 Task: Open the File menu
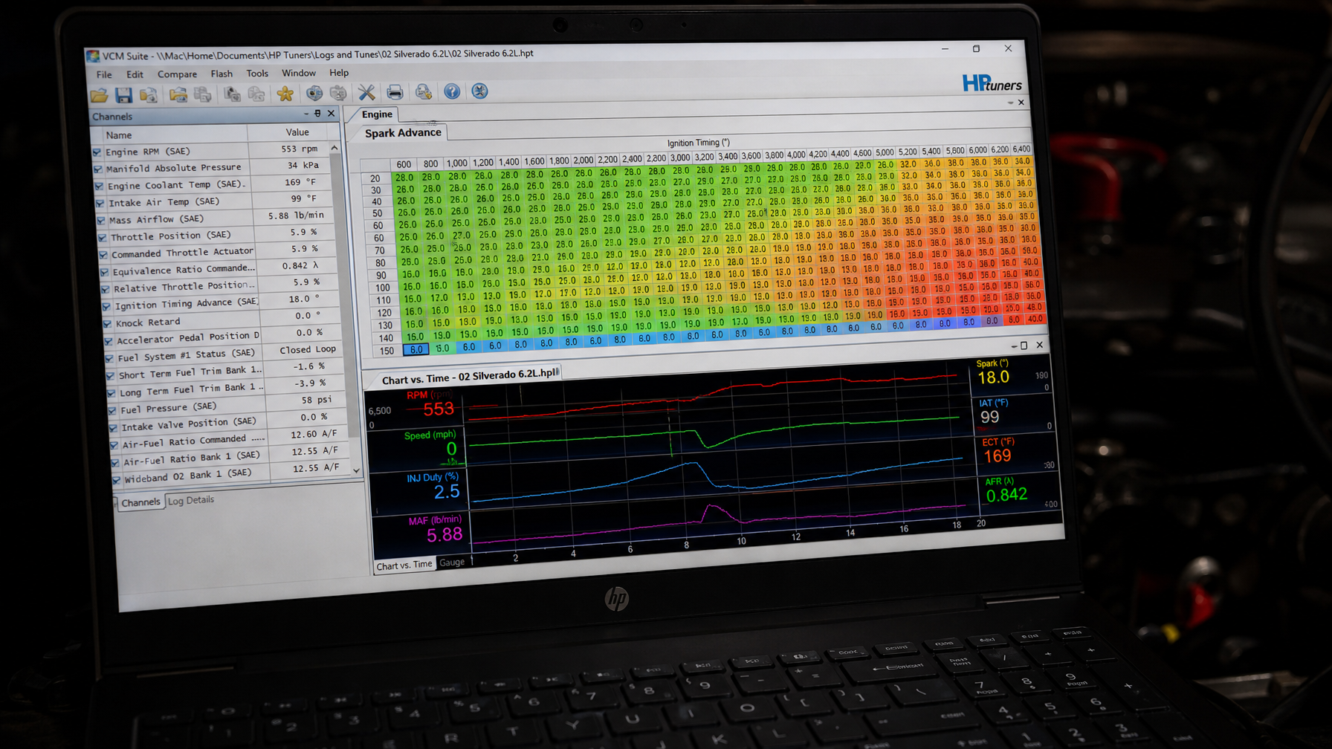[104, 75]
